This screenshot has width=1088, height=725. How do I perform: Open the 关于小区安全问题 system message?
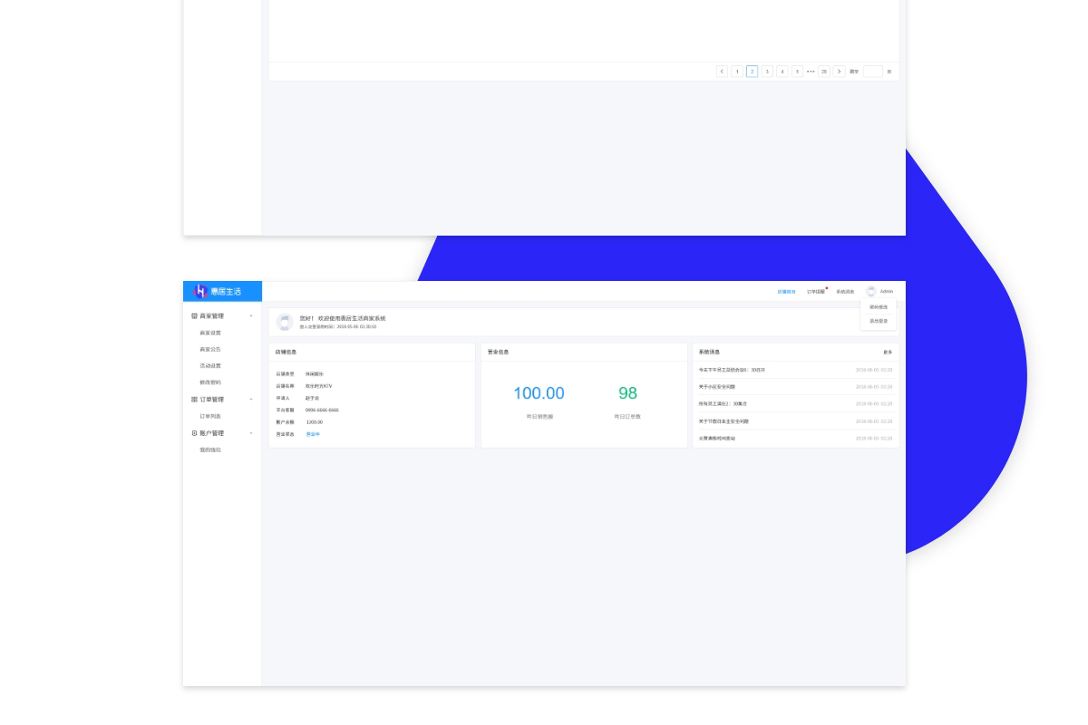click(717, 387)
